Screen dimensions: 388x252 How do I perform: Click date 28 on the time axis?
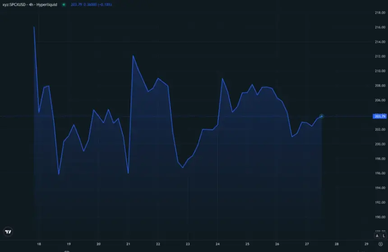tap(337, 244)
